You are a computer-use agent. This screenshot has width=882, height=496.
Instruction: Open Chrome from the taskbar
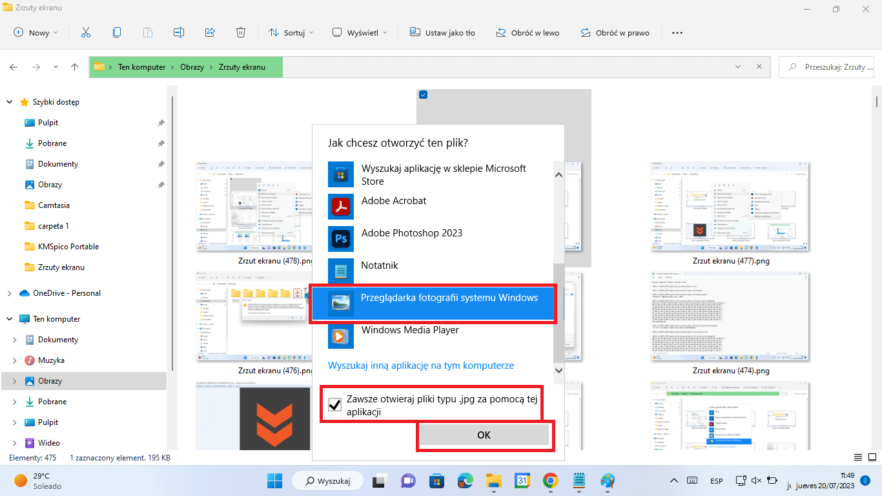coord(550,480)
